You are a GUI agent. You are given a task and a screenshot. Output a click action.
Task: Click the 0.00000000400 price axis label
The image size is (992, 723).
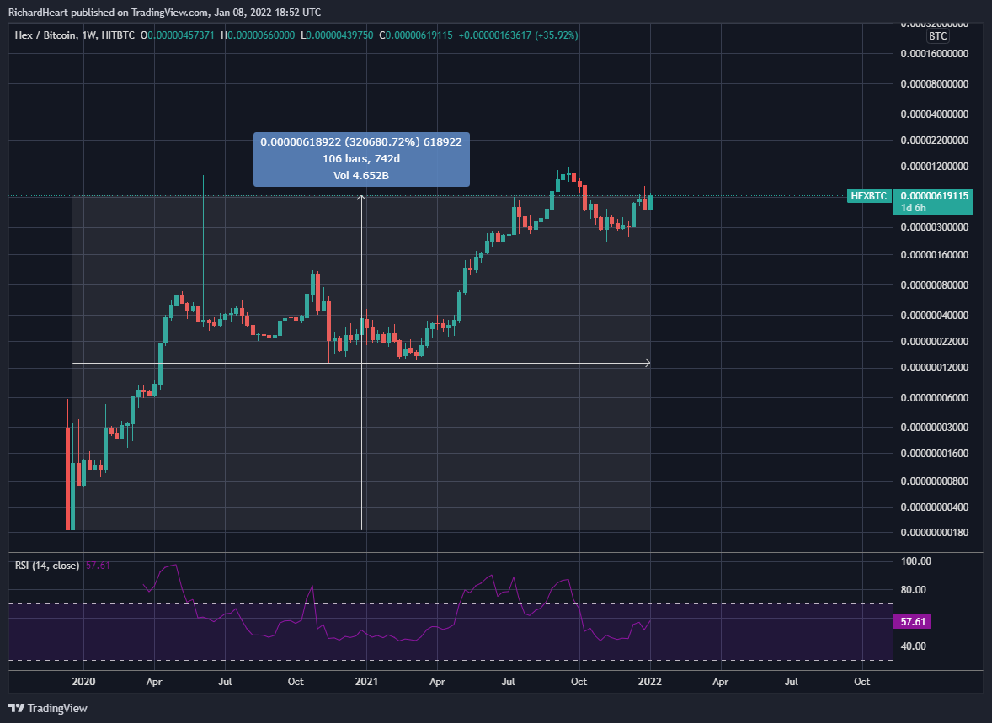pos(935,508)
